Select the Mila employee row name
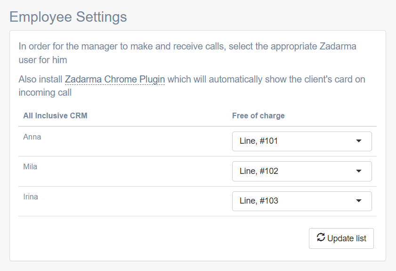Viewport: 396px width, 271px height. coord(30,166)
